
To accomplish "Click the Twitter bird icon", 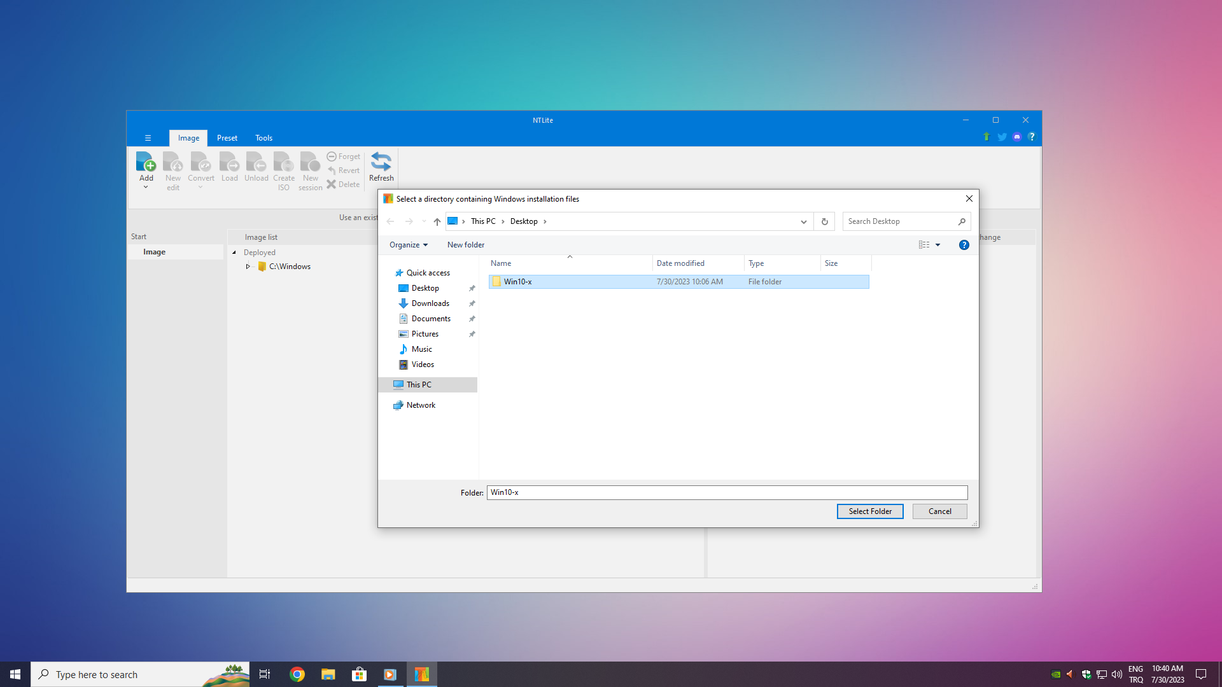I will 1002,137.
